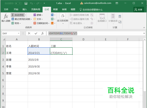Image resolution: width=147 pixels, height=108 pixels.
Task: Select column D header
Action: (x=83, y=39)
